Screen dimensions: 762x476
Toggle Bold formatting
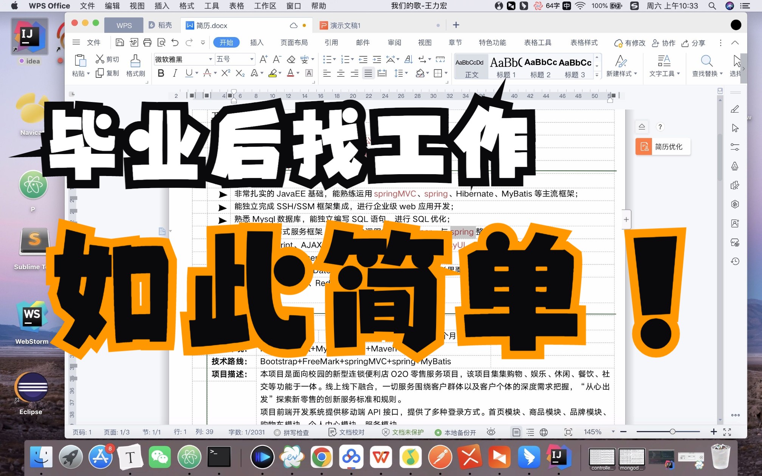161,73
